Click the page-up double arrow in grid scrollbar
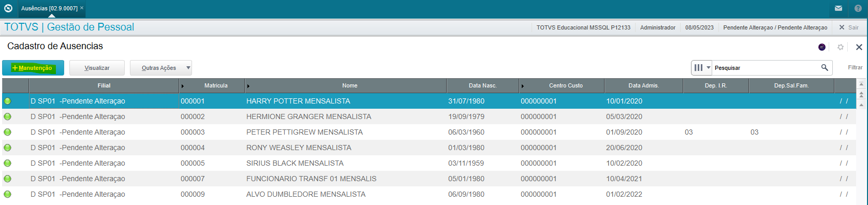868x205 pixels. [x=861, y=94]
